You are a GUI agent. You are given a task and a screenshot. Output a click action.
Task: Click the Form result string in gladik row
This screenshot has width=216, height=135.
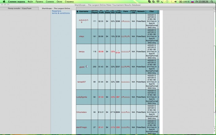(x=126, y=67)
